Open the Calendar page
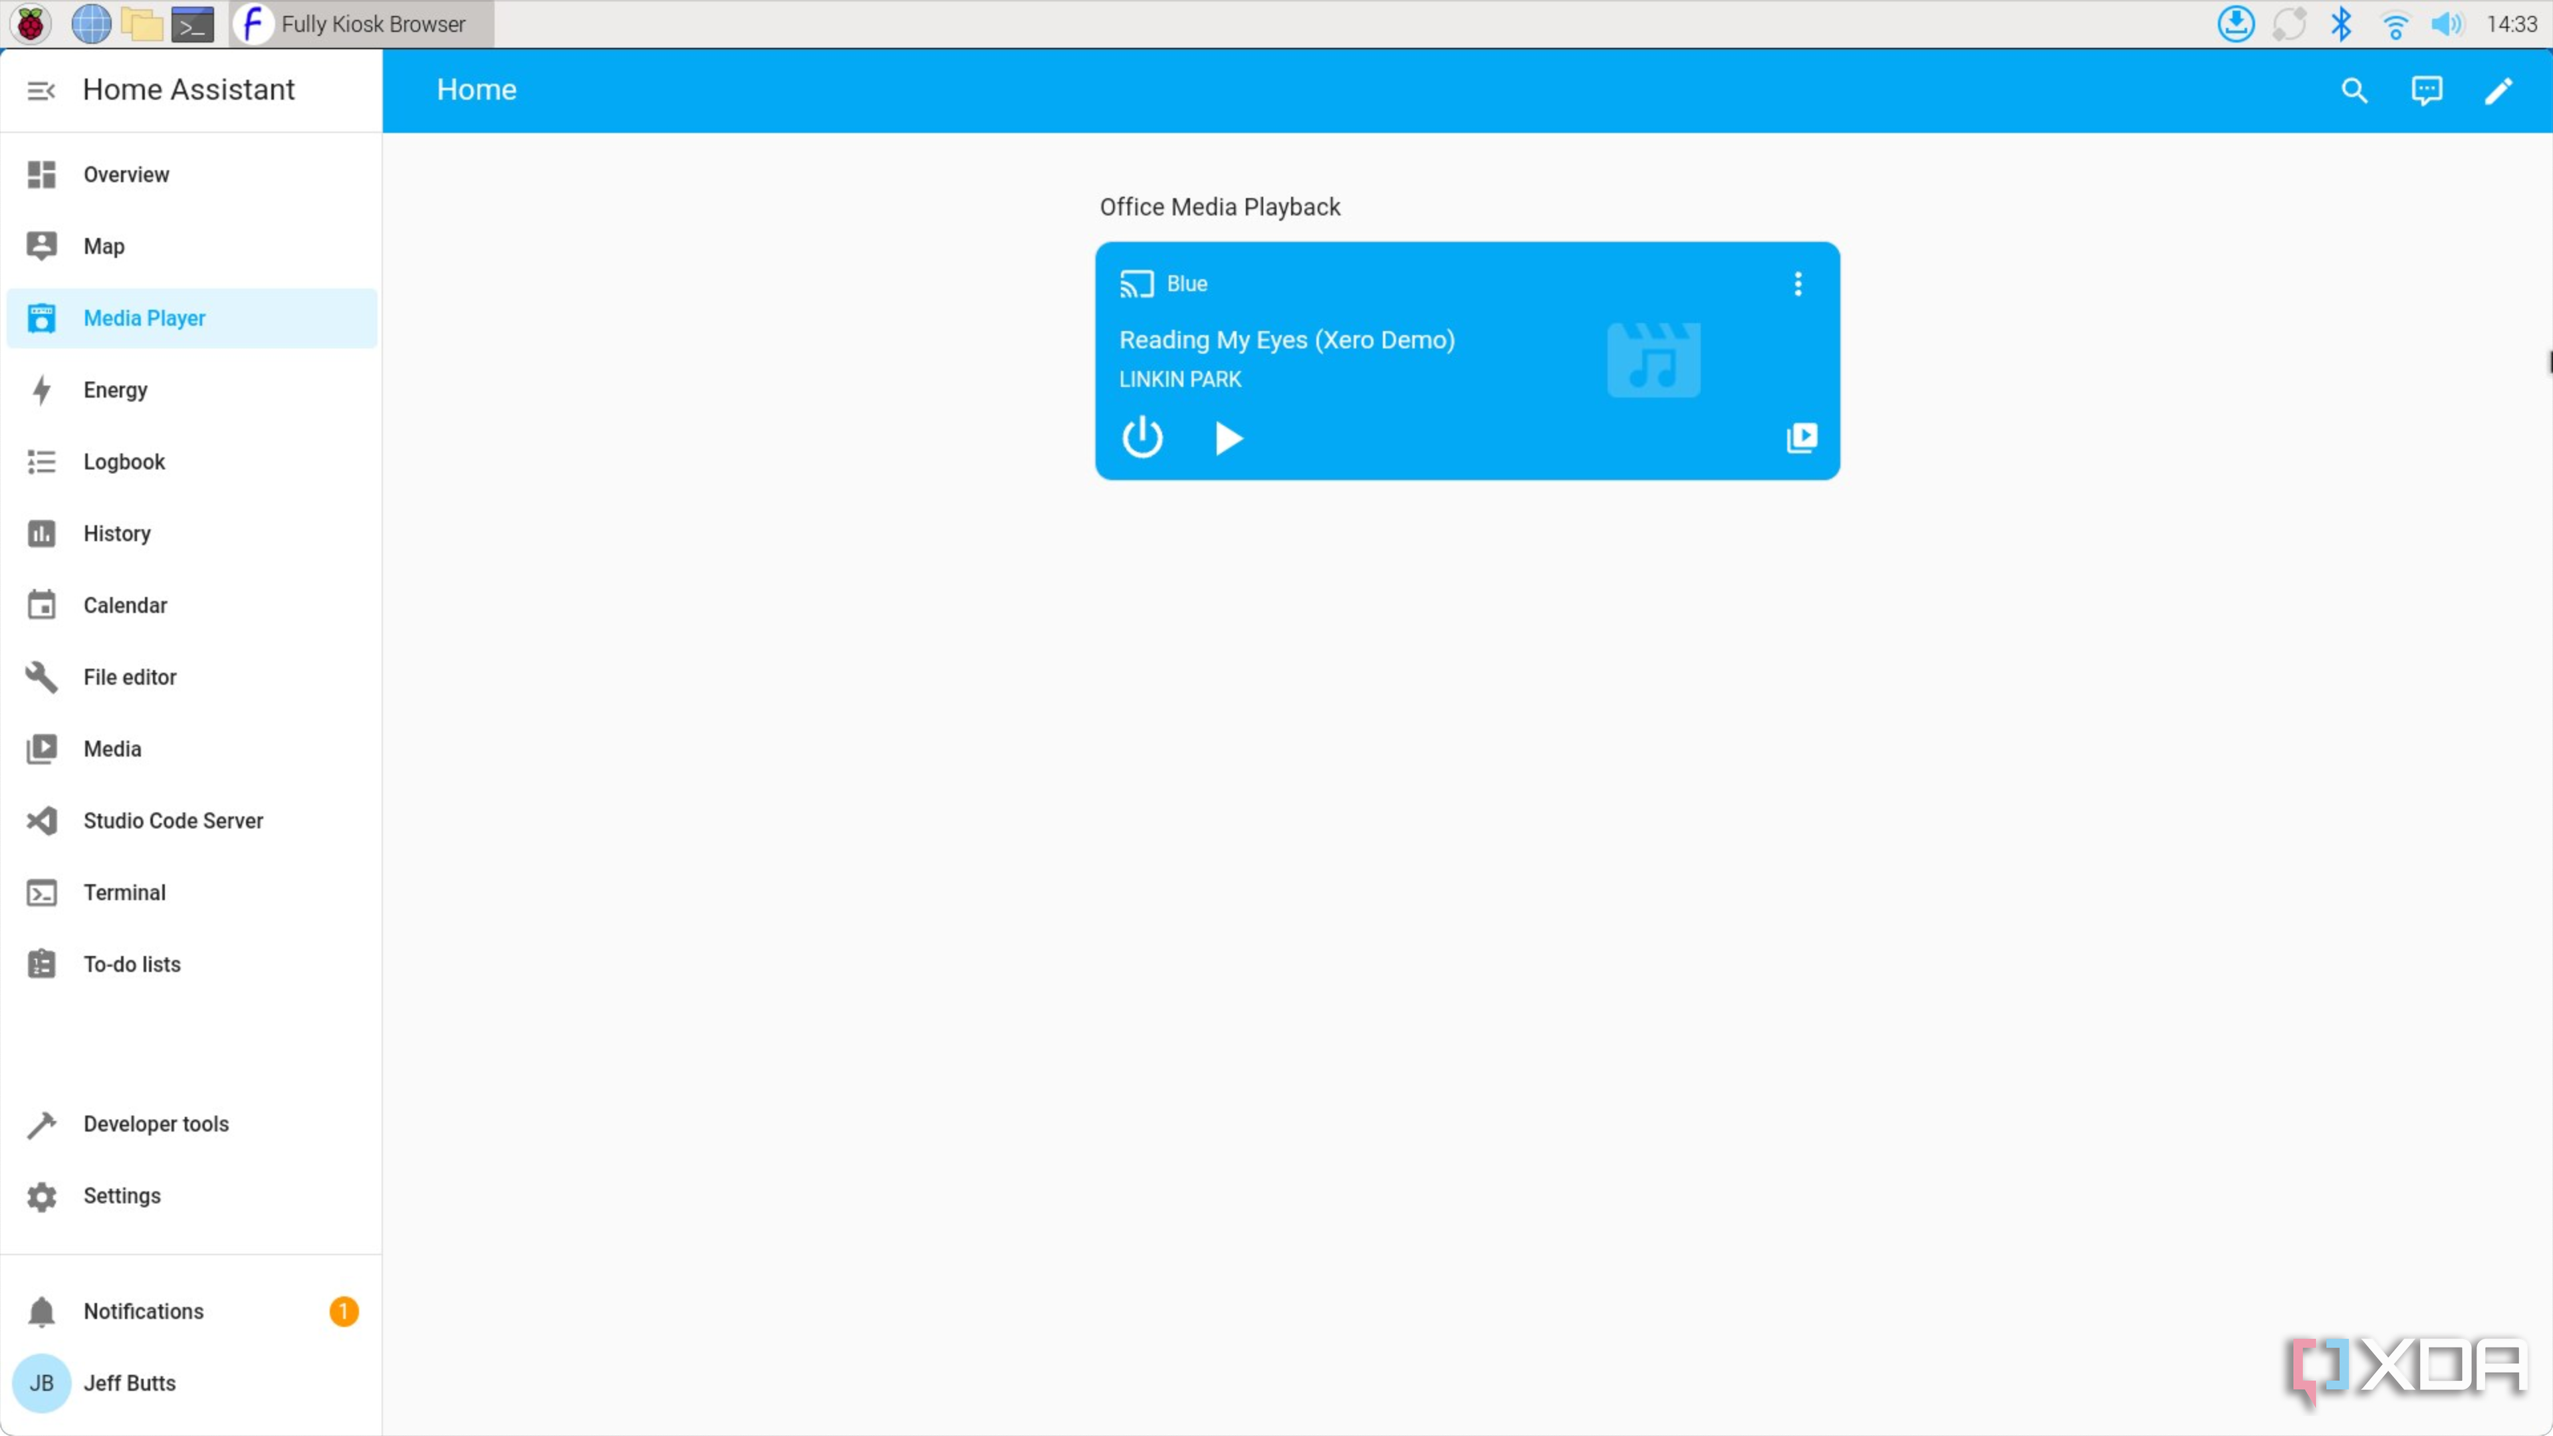This screenshot has width=2553, height=1436. click(x=191, y=606)
